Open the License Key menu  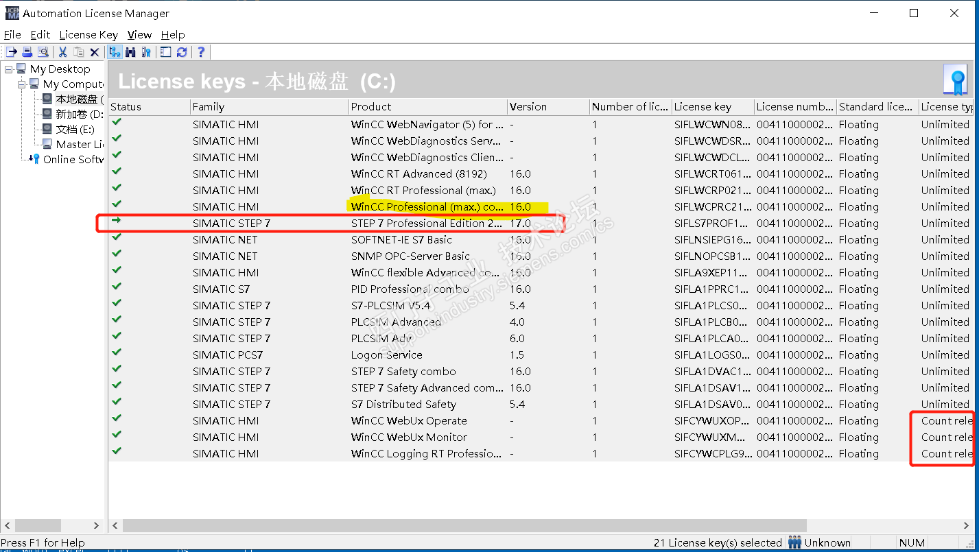click(x=89, y=34)
